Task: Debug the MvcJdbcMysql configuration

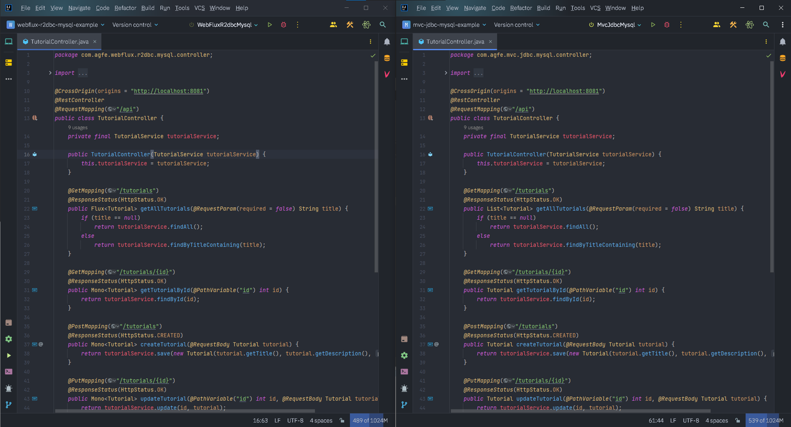Action: (666, 25)
